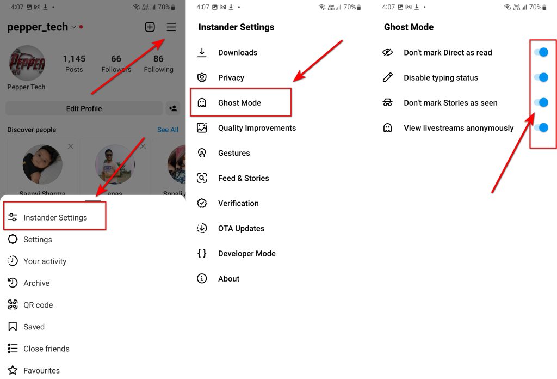557x379 pixels.
Task: Open the QR code option
Action: 38,305
